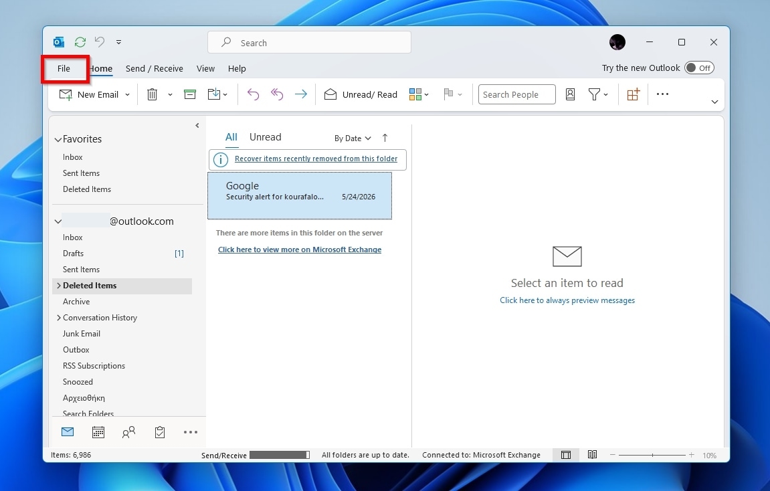
Task: Open Sent Items under Favorites
Action: pyautogui.click(x=81, y=173)
